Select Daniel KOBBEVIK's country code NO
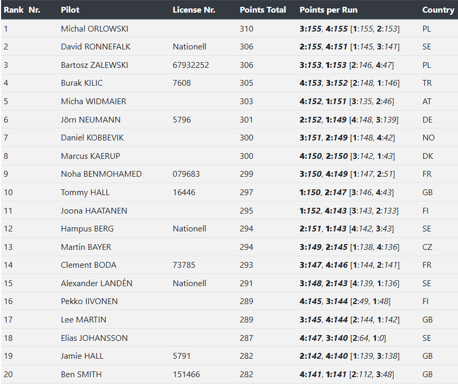This screenshot has height=384, width=458. point(427,138)
